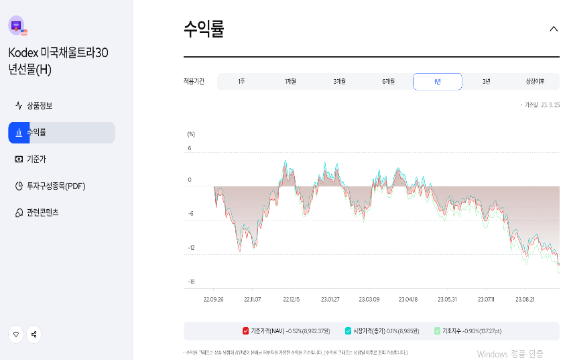This screenshot has width=565, height=360.
Task: Click the share icon button
Action: click(x=34, y=334)
